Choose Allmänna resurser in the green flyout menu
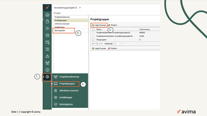207x116 pixels. [x=69, y=91]
